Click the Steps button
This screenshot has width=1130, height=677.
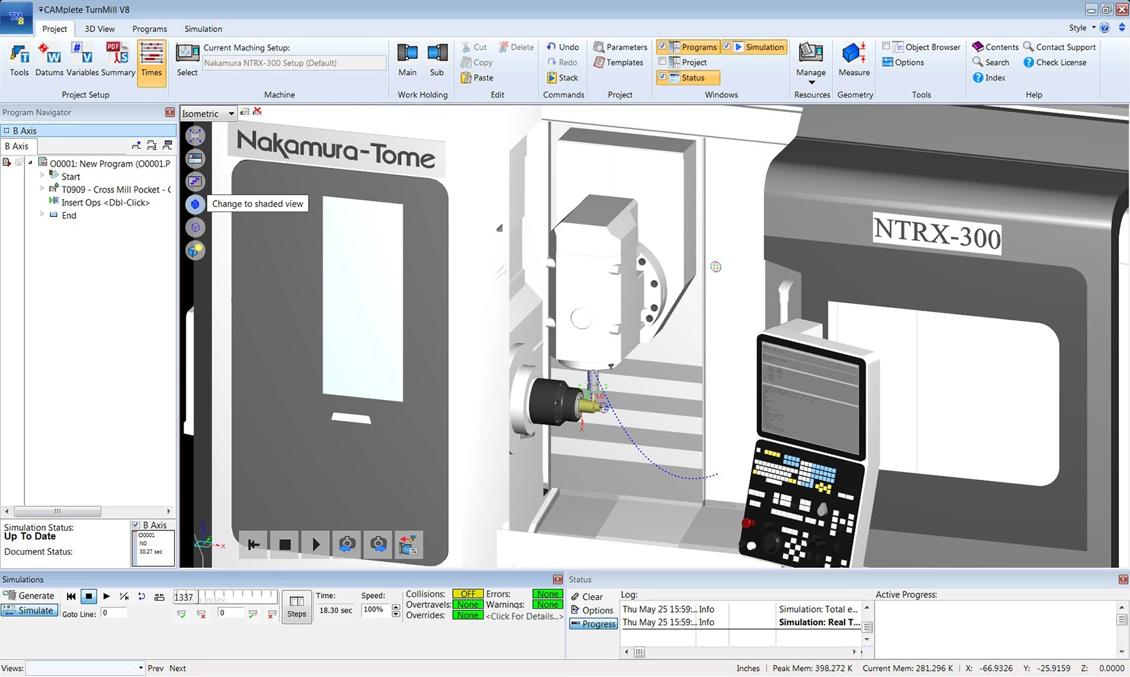coord(297,607)
